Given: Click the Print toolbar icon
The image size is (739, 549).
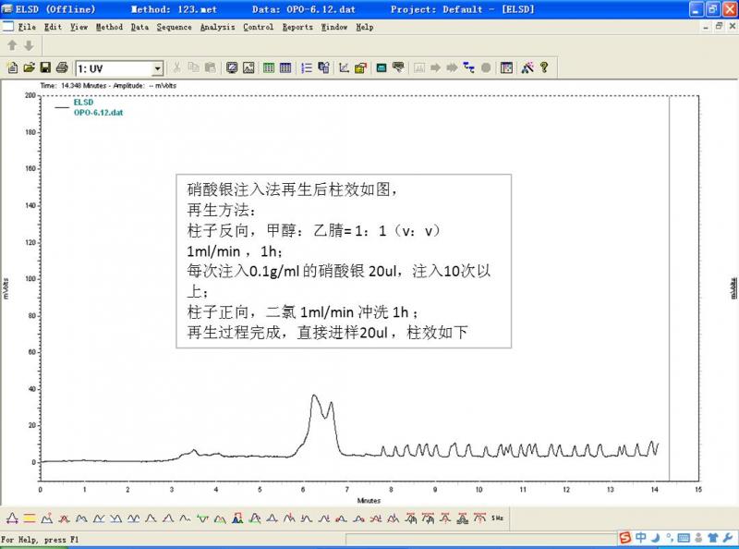Looking at the screenshot, I should 62,67.
